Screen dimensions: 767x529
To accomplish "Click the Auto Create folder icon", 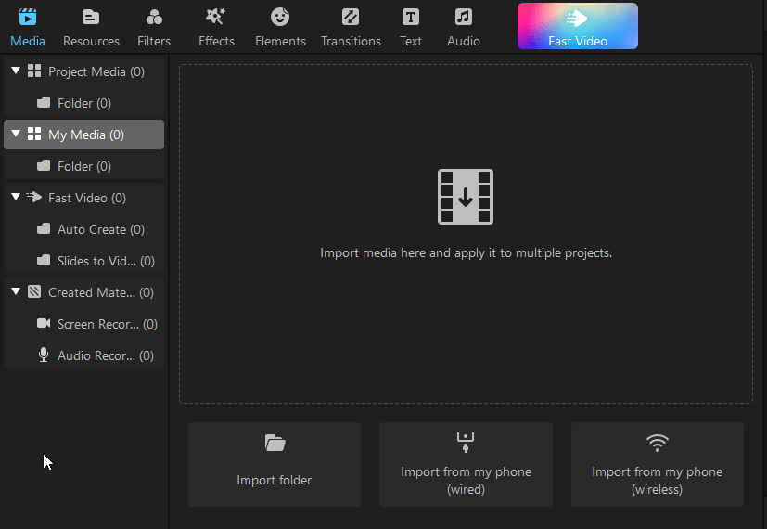I will 44,228.
